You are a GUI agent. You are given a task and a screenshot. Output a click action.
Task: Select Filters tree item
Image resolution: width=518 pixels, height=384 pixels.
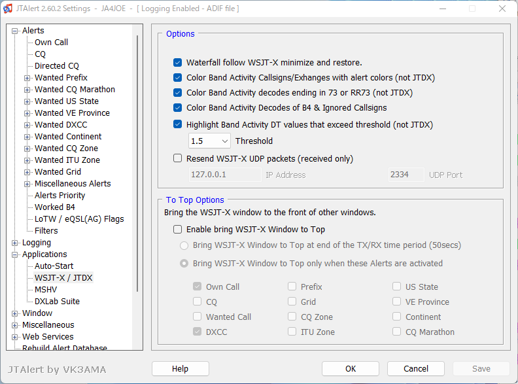click(46, 231)
